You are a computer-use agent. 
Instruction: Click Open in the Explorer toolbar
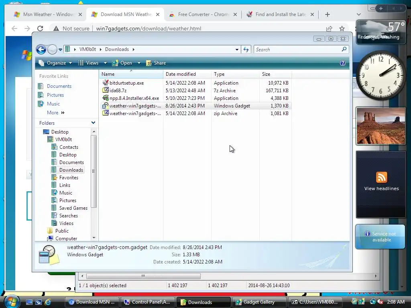[122, 63]
